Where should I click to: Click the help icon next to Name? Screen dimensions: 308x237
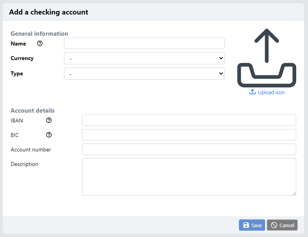[x=40, y=43]
